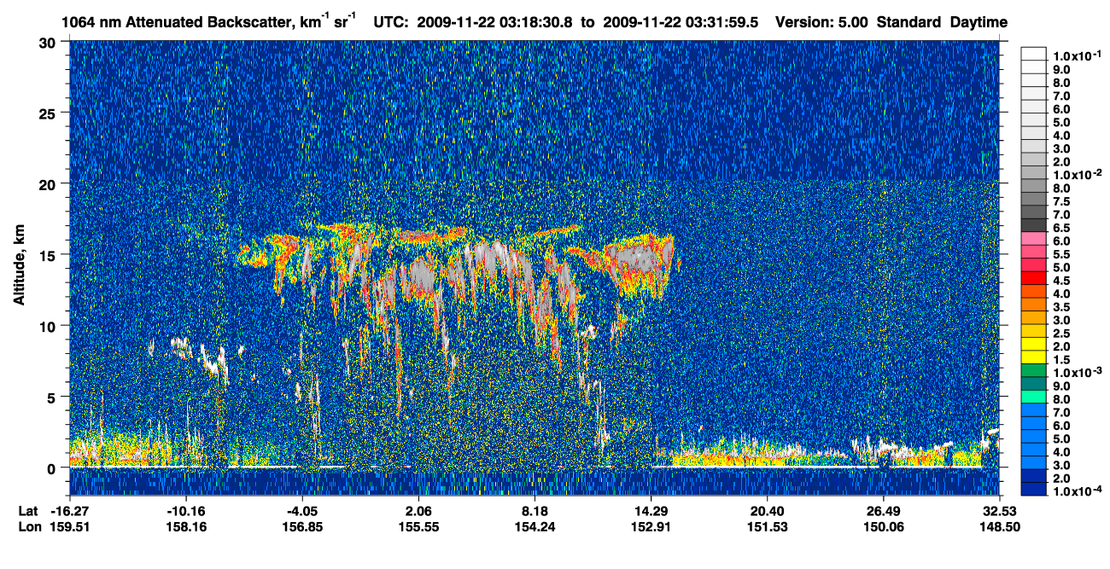Click the longitude value '158.16'

[x=186, y=526]
